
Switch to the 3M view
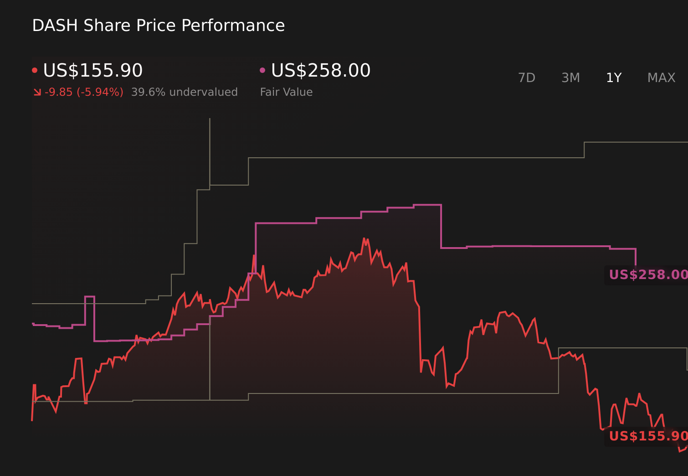(x=570, y=78)
